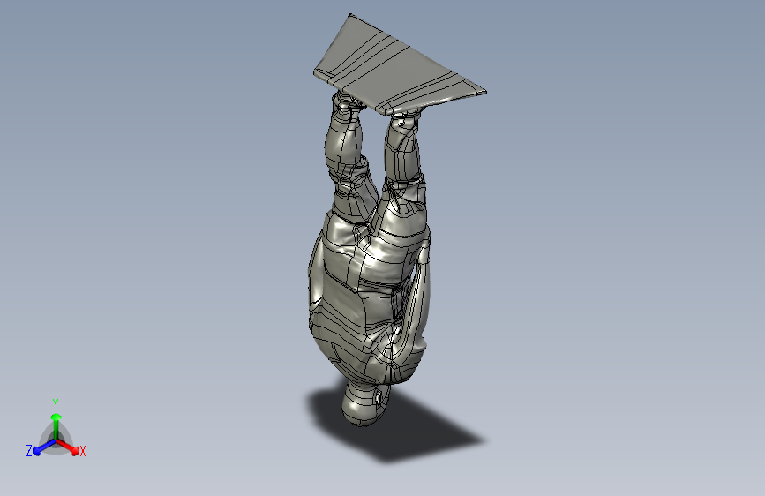The image size is (765, 496).
Task: Click the blue Z axis arrow of the triad
Action: [x=44, y=447]
